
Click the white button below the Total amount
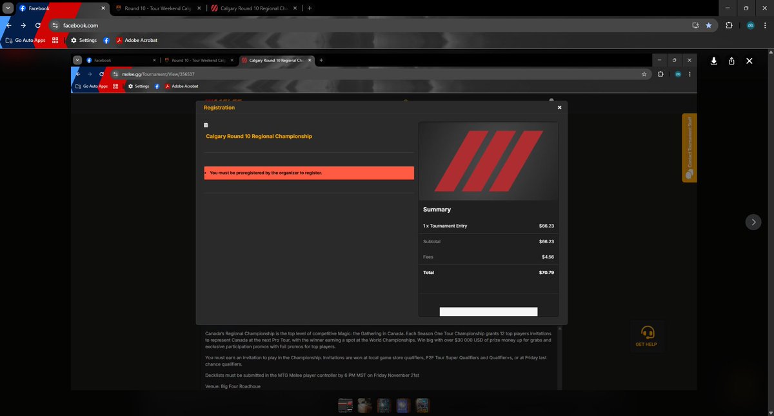point(488,311)
